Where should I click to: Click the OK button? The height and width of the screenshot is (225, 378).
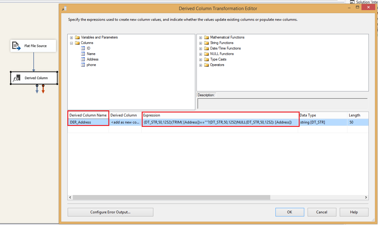[289, 212]
